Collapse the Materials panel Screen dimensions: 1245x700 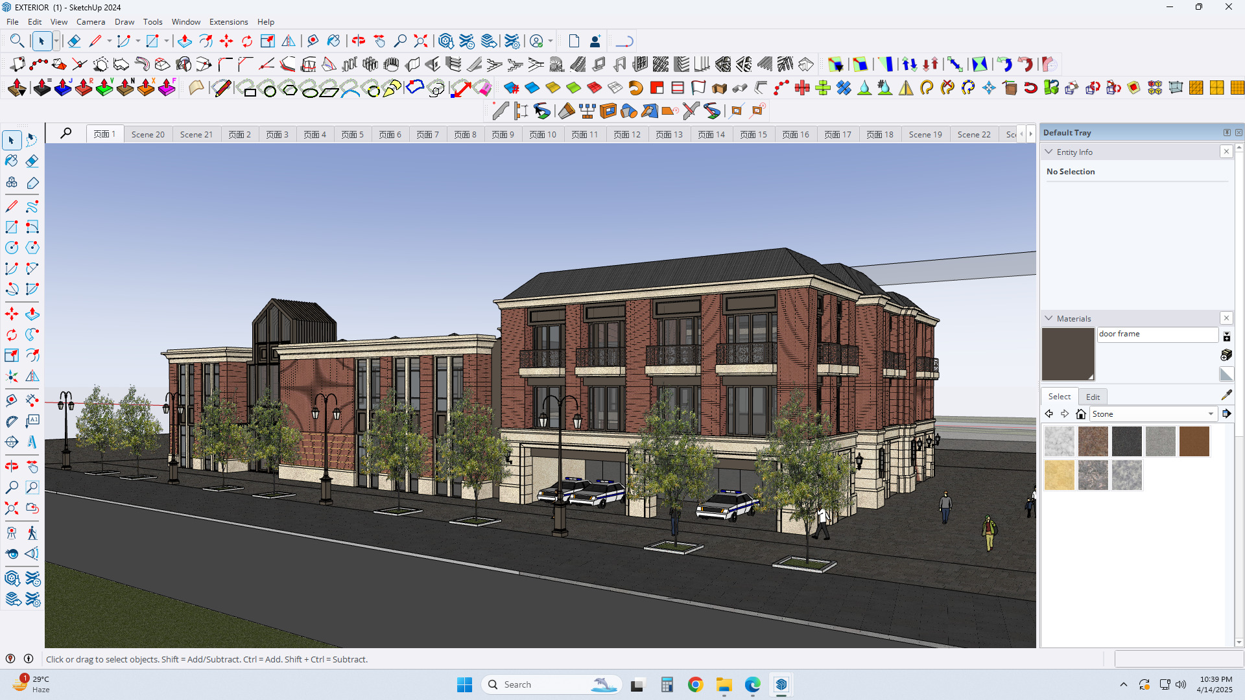coord(1049,318)
